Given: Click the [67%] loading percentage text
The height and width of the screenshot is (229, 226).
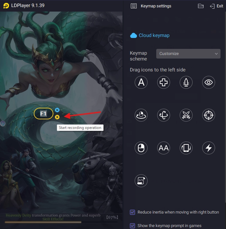Looking at the screenshot, I should click(x=112, y=217).
